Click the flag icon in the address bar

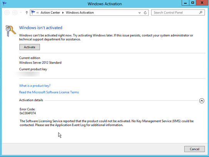click(33, 12)
